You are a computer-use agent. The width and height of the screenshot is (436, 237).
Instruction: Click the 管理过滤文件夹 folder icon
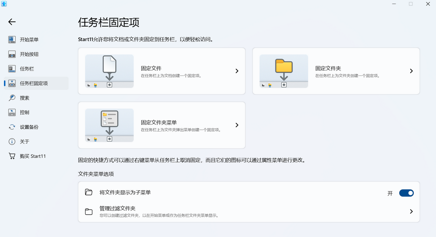click(x=89, y=211)
